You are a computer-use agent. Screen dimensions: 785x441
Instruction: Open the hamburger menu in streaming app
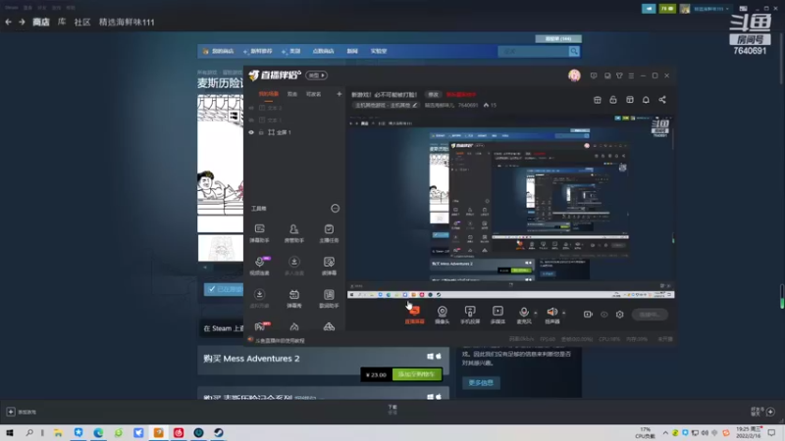pyautogui.click(x=631, y=75)
